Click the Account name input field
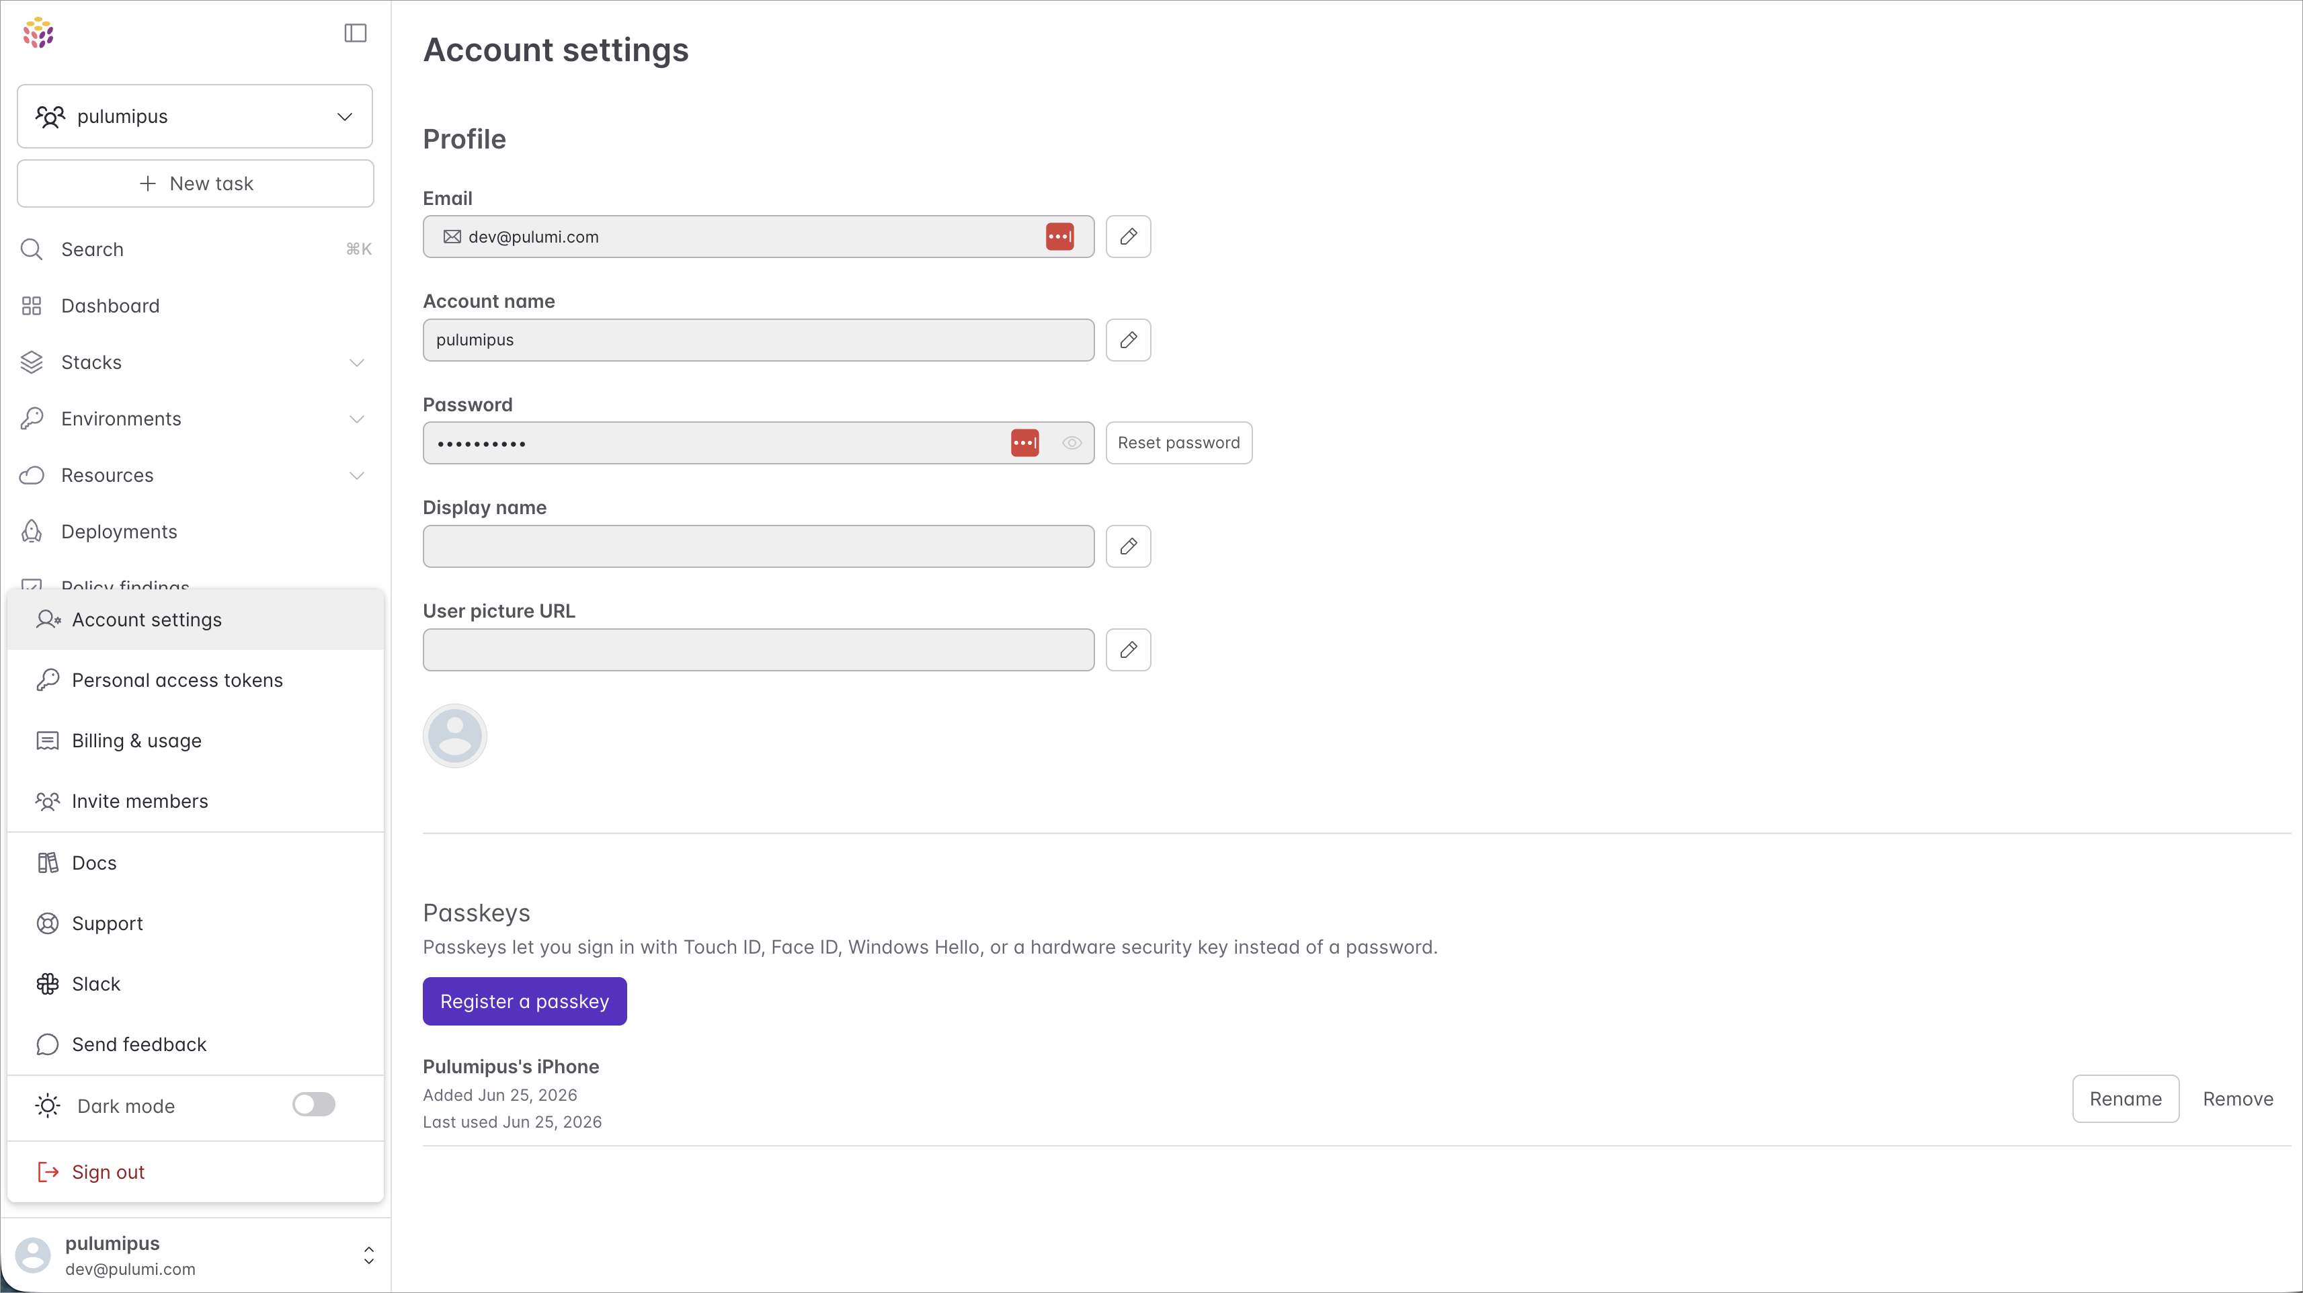The image size is (2303, 1293). pyautogui.click(x=758, y=341)
